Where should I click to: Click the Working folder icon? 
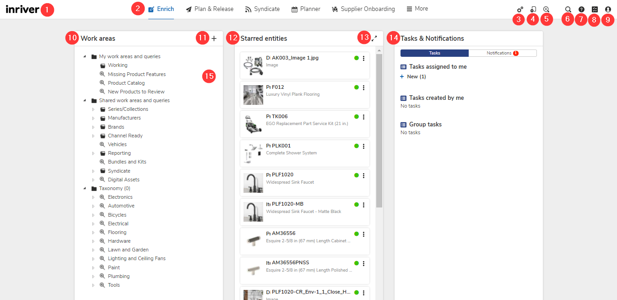[x=103, y=65]
